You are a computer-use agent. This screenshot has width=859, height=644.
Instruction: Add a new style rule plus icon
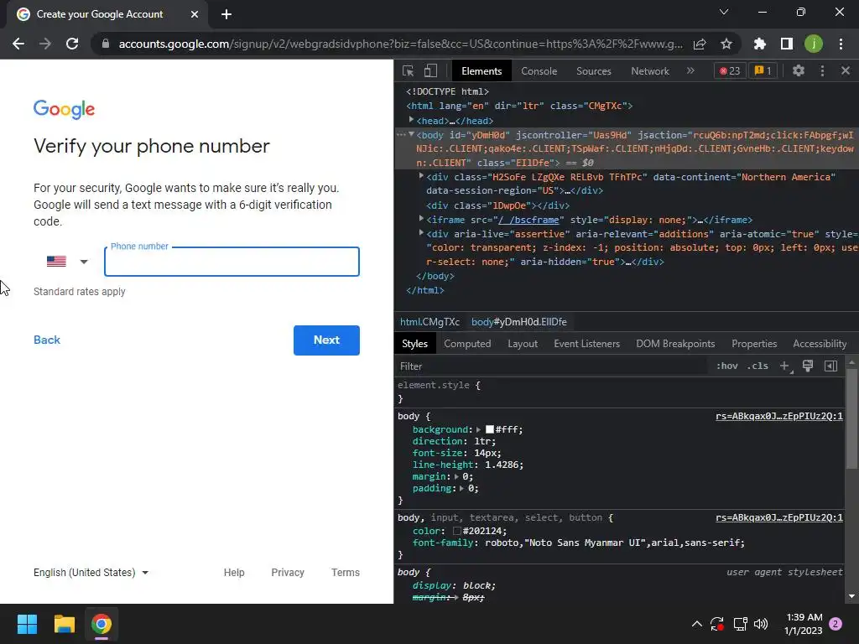coord(785,366)
